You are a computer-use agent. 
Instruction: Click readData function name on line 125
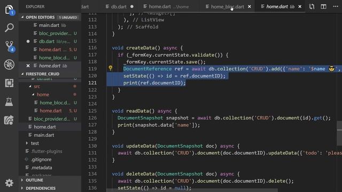(x=137, y=111)
